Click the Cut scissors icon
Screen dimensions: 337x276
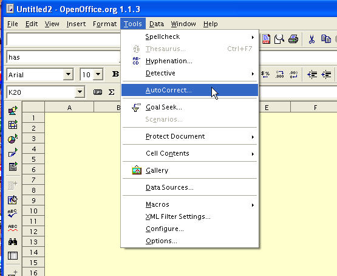[311, 40]
